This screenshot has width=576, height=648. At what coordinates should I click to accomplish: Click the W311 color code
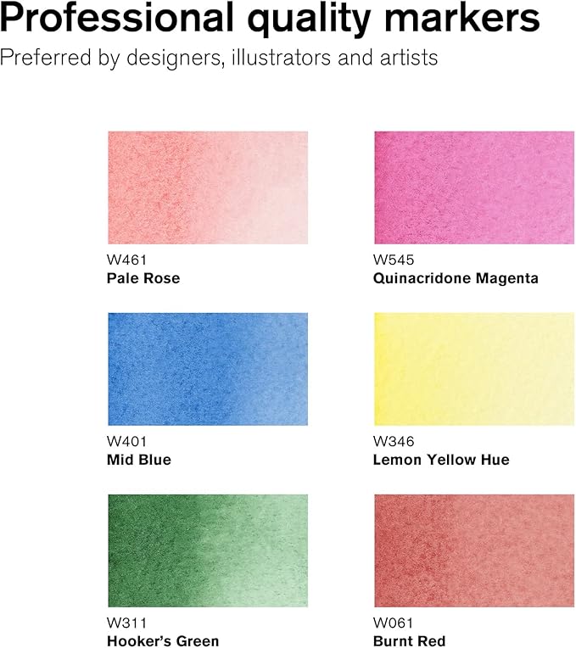[125, 623]
